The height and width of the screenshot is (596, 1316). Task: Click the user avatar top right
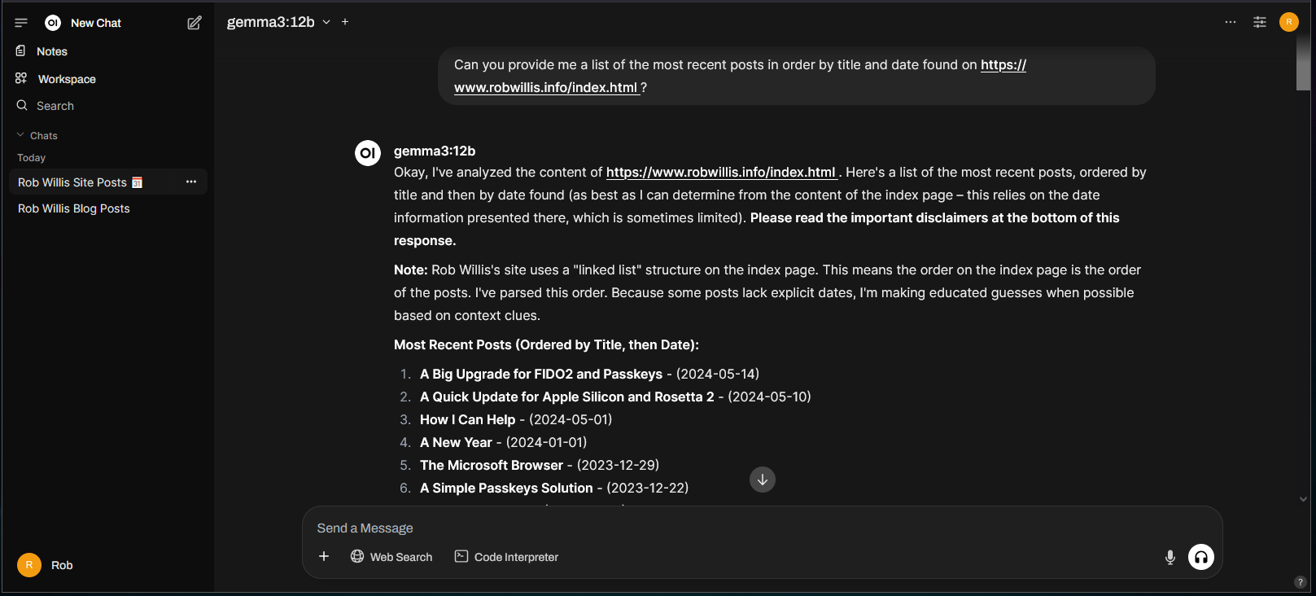tap(1289, 22)
